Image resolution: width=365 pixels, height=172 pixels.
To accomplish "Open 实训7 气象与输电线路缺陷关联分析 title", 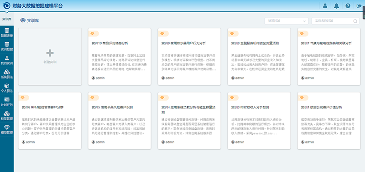I will (x=326, y=43).
